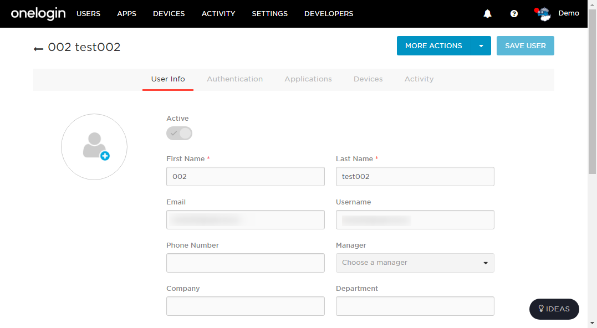Open the Demo account menu

(x=569, y=13)
